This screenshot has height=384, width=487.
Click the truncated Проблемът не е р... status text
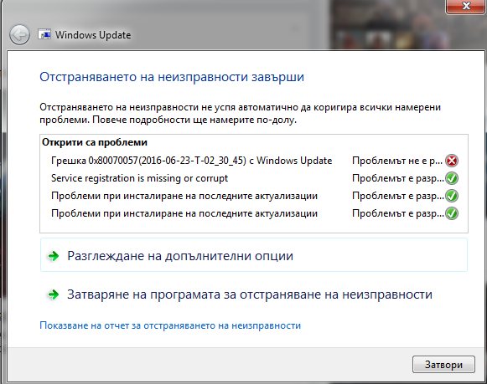tap(397, 161)
